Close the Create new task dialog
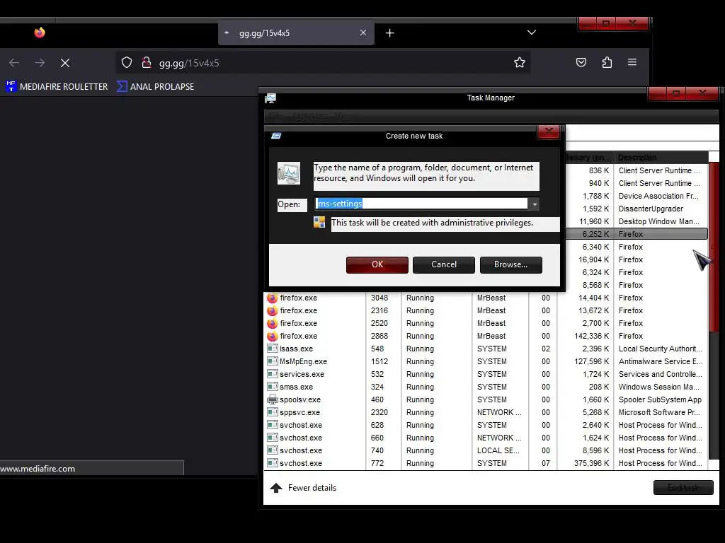Viewport: 725px width, 543px height. click(x=549, y=132)
